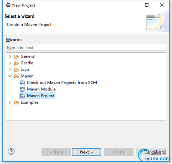Image resolution: width=172 pixels, height=164 pixels.
Task: Click the Maven Project wizard icon
Action: (23, 96)
